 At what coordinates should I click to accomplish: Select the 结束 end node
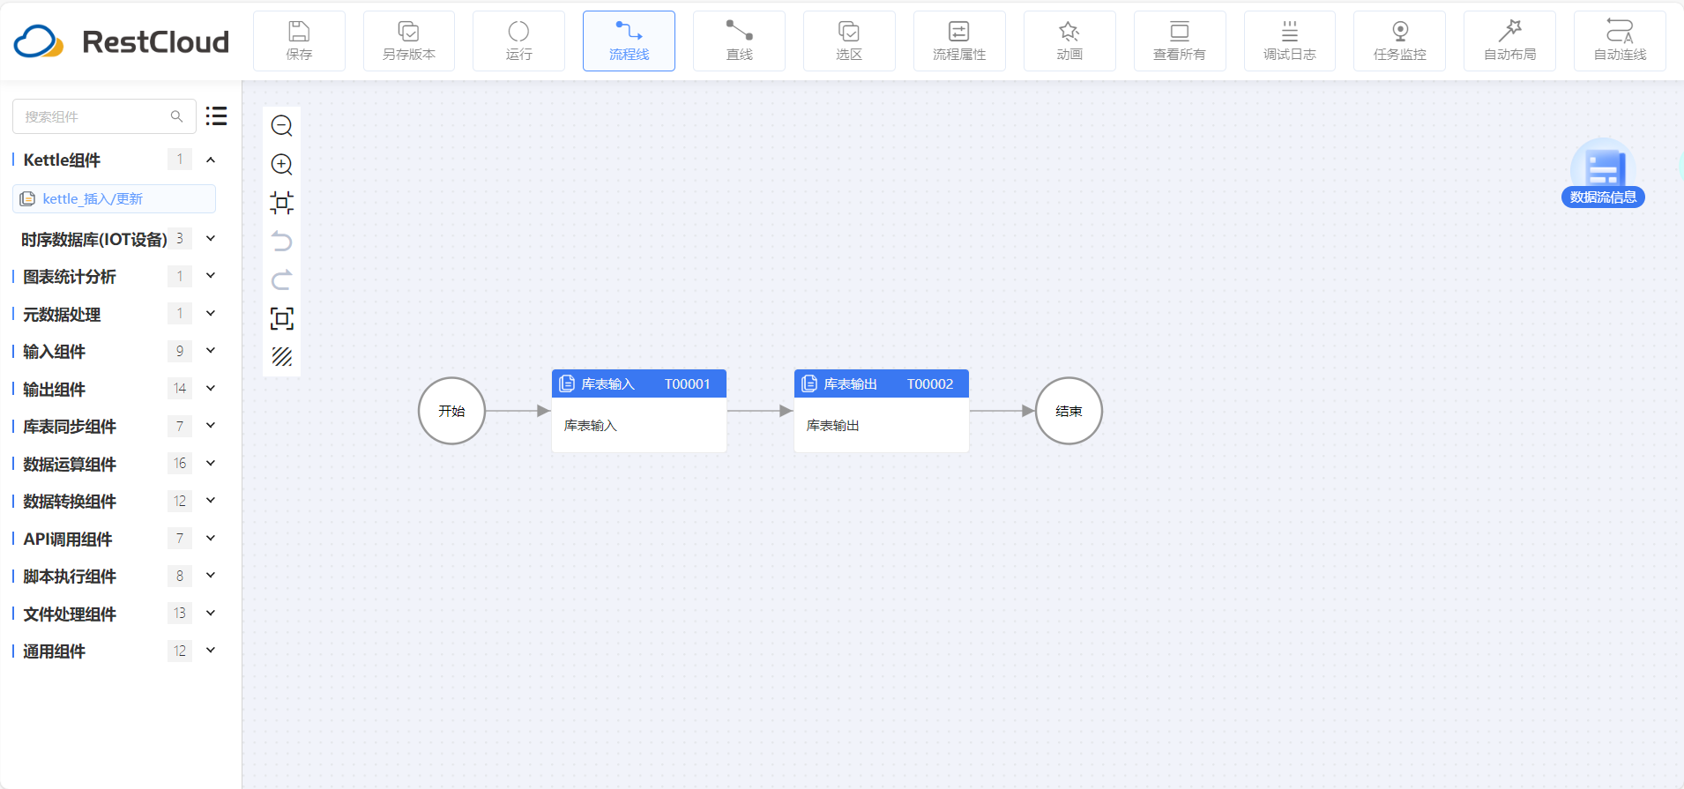(x=1069, y=411)
